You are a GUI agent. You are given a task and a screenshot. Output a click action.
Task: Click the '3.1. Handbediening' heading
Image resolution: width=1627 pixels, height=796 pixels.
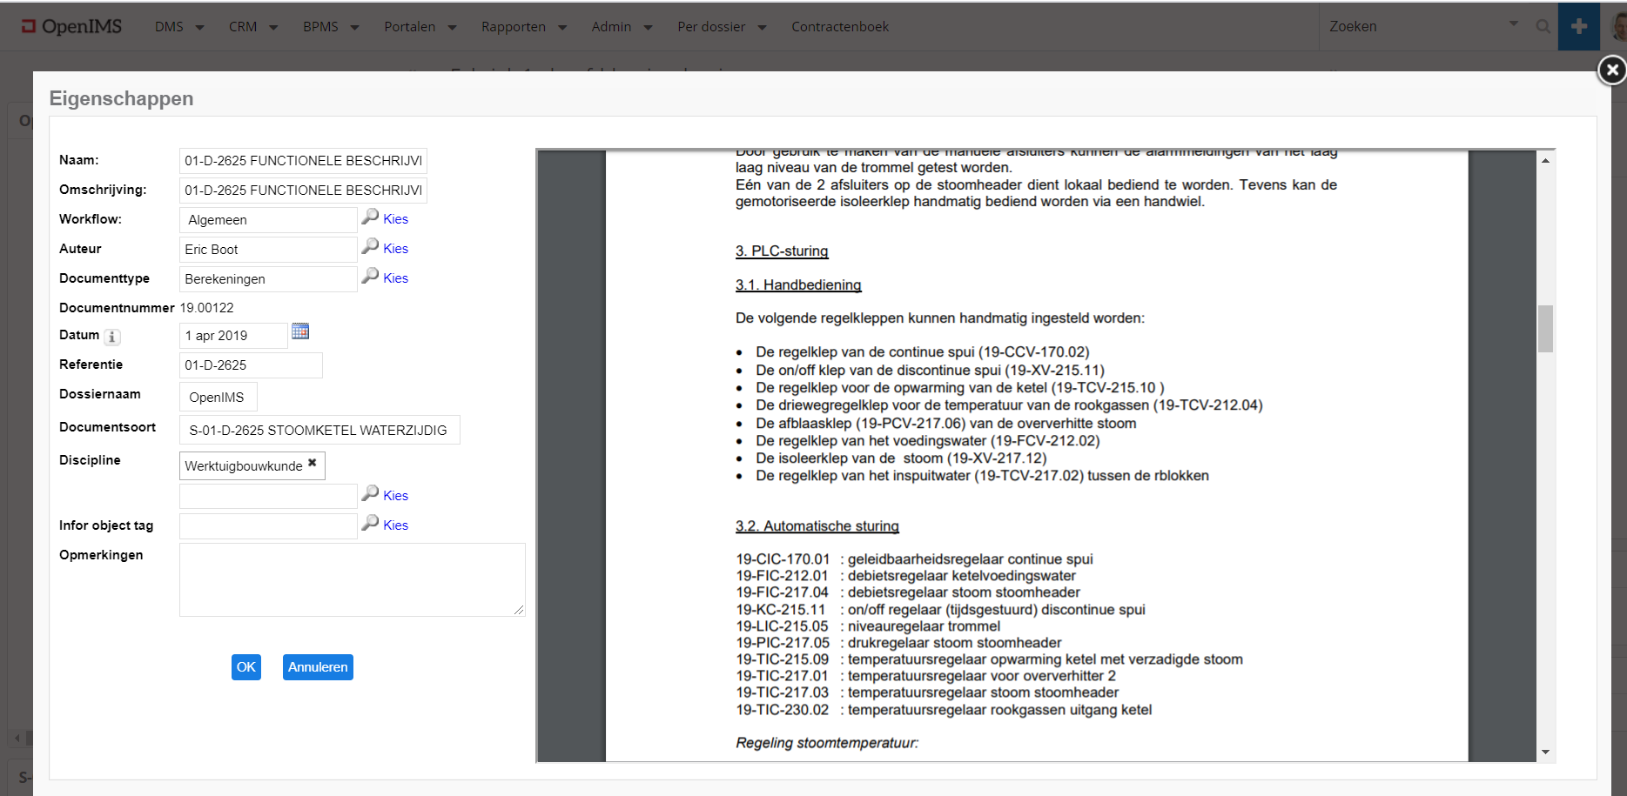798,285
